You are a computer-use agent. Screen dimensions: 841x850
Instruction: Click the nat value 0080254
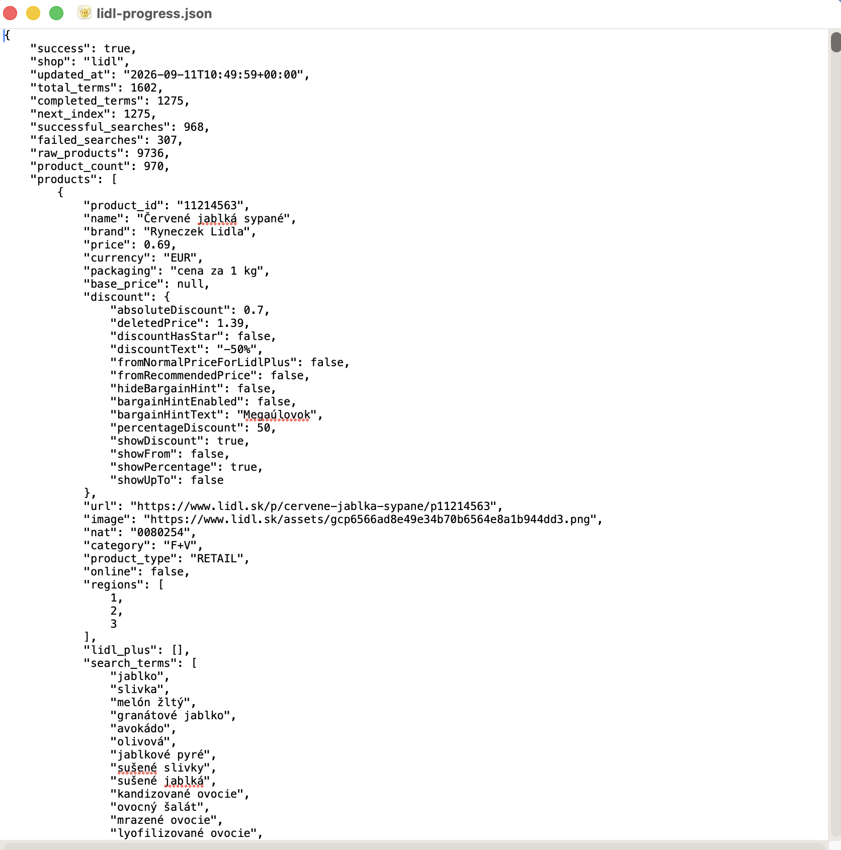[160, 533]
